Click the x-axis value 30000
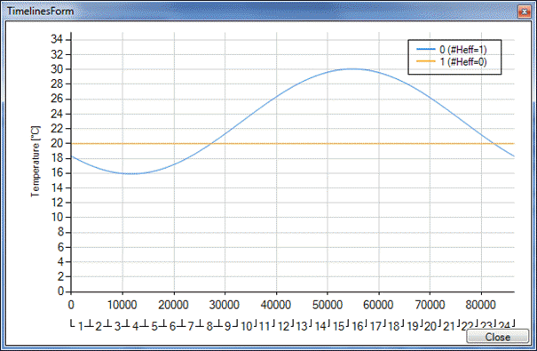This screenshot has height=351, width=537. pos(225,305)
